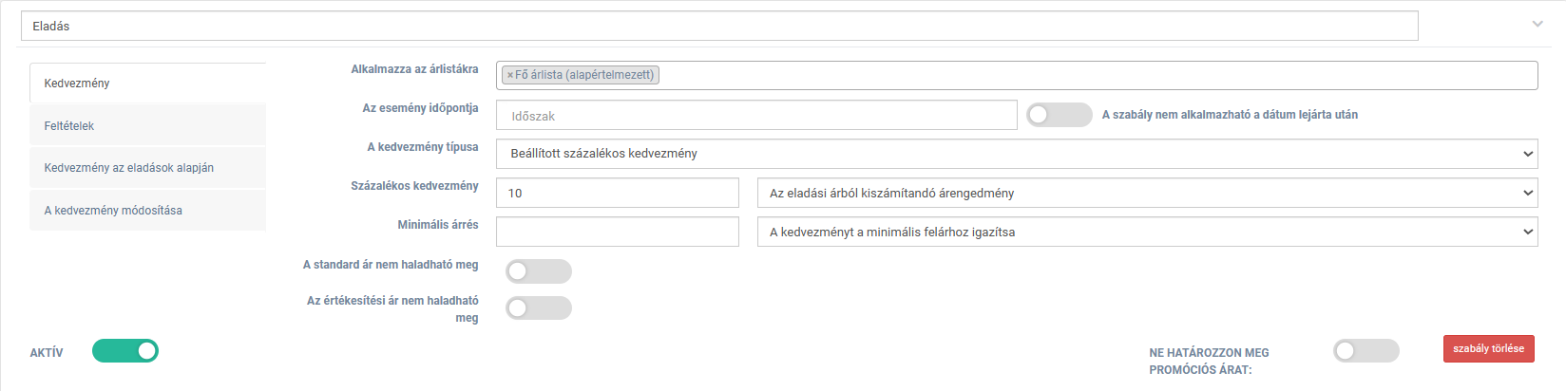The width and height of the screenshot is (1566, 391).
Task: Open 'Az eladási árból kiszámítandó árengedmény' dropdown
Action: point(1147,193)
